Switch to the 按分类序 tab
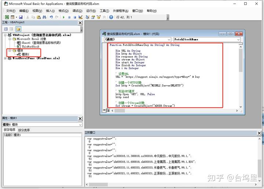The image size is (264, 189). [24, 130]
